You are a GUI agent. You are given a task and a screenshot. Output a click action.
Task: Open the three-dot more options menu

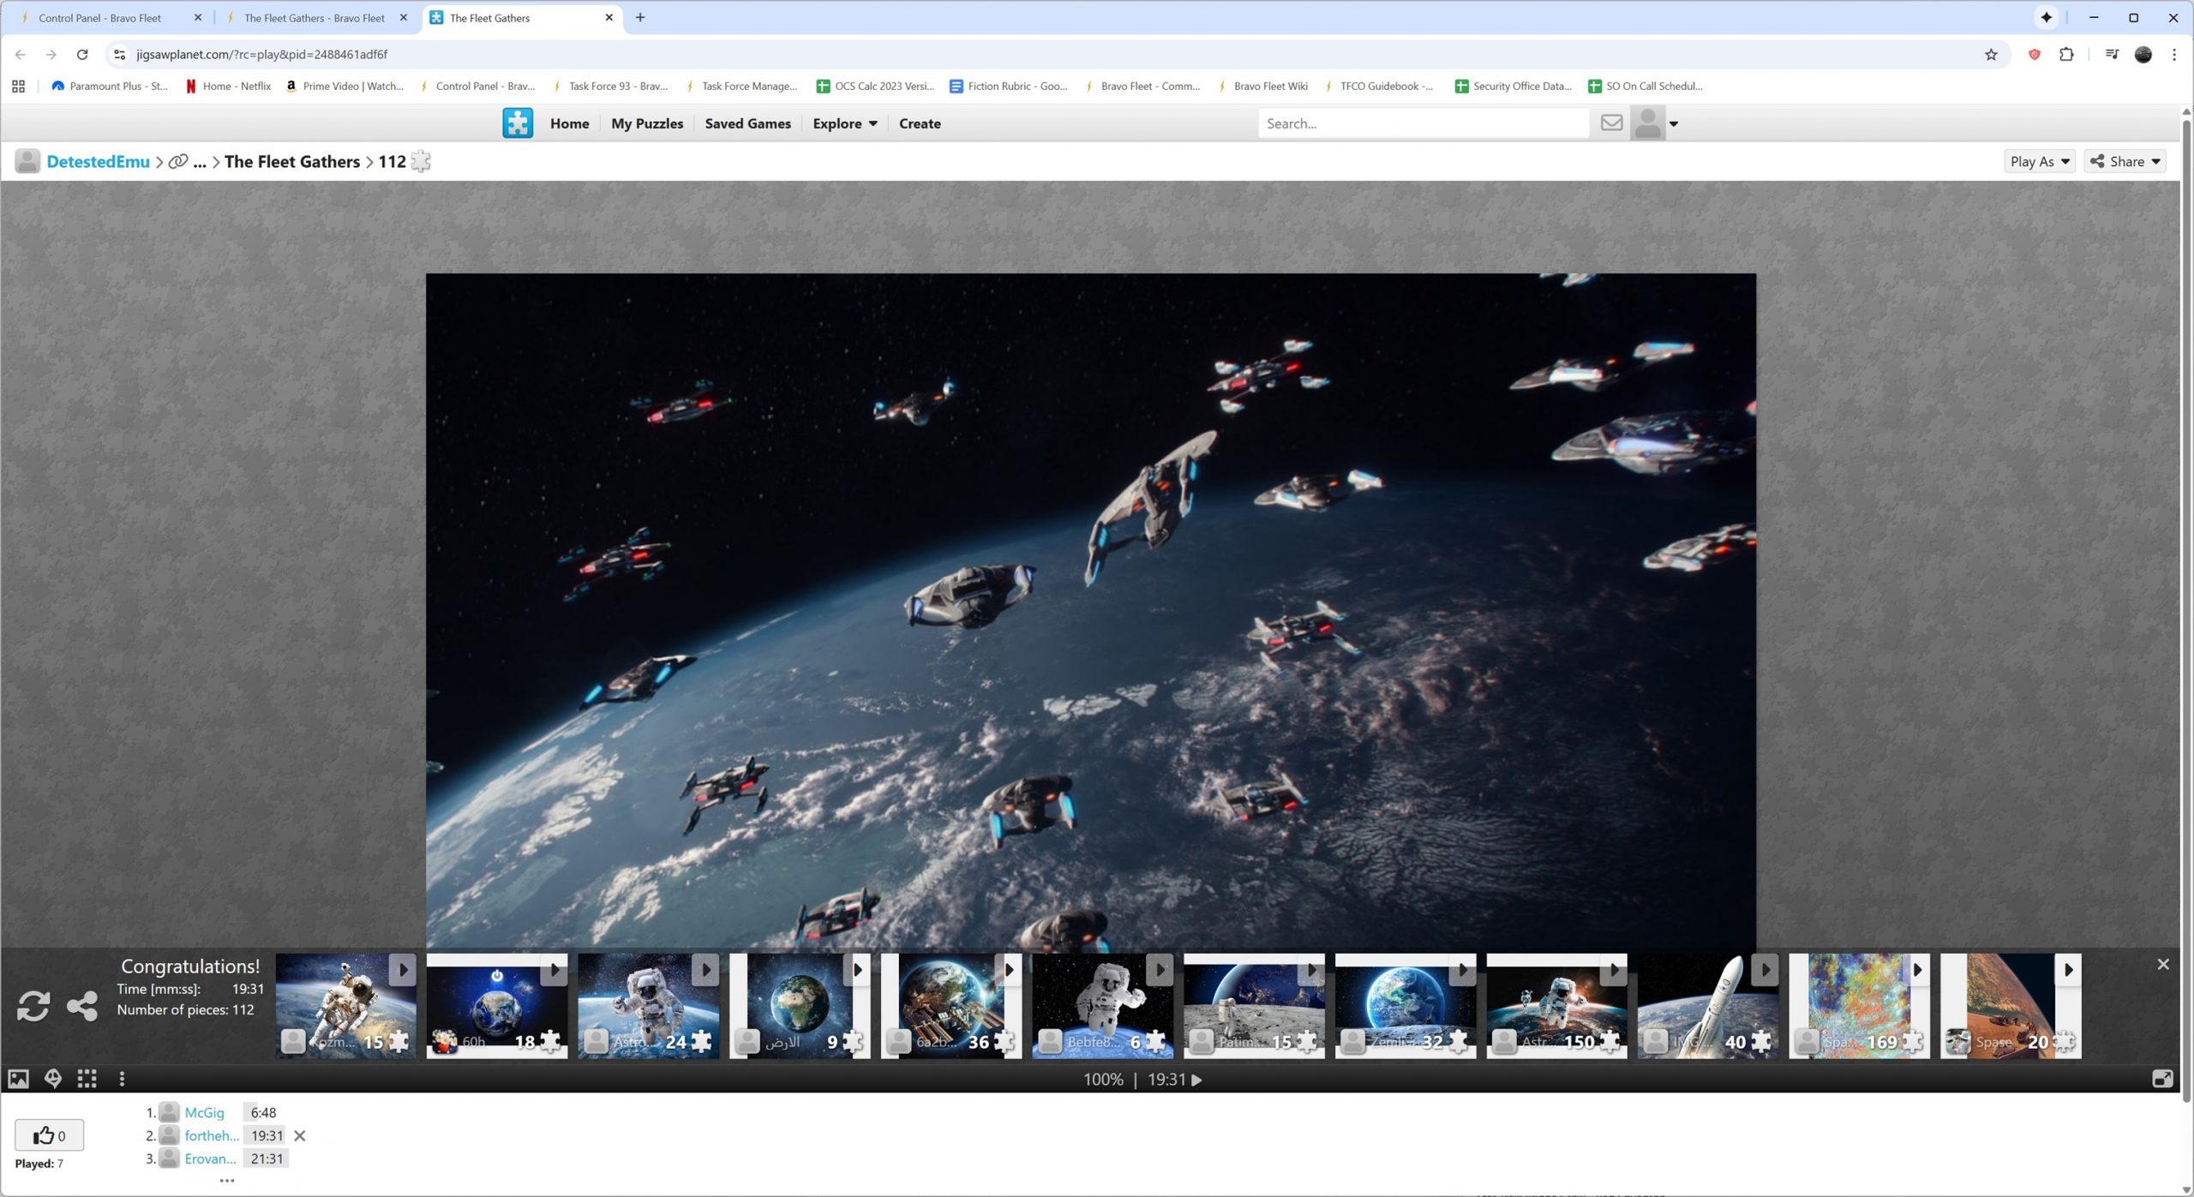122,1079
